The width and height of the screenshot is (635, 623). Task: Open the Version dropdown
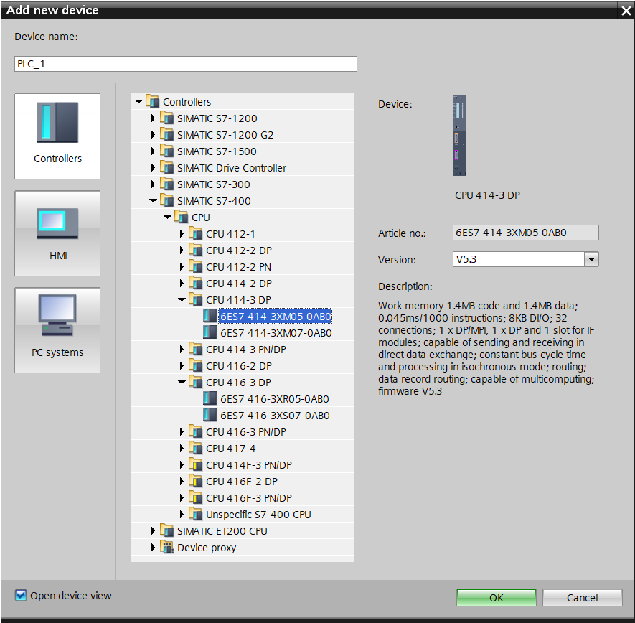click(591, 259)
